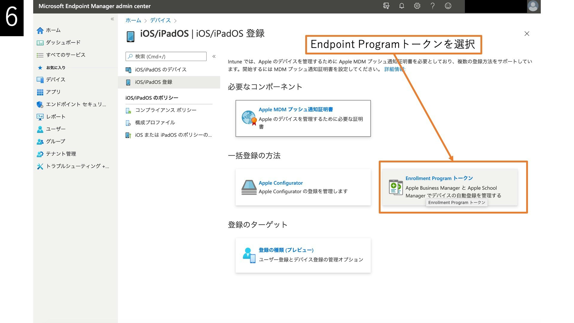Click the ダッシュボード icon

40,43
